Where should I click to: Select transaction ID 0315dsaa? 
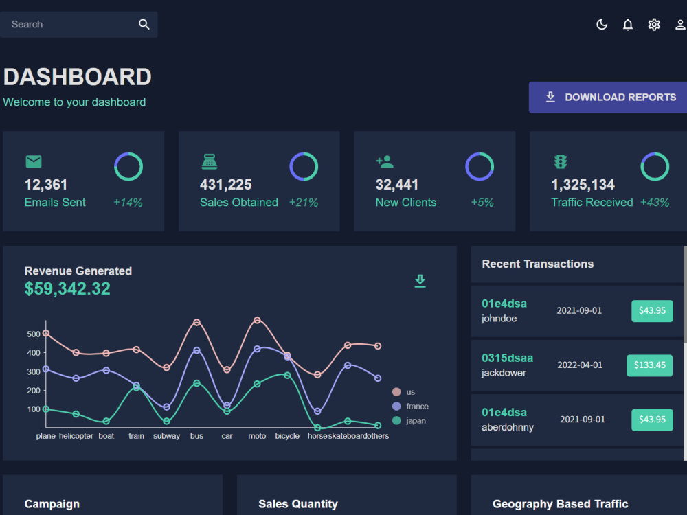[x=508, y=358]
